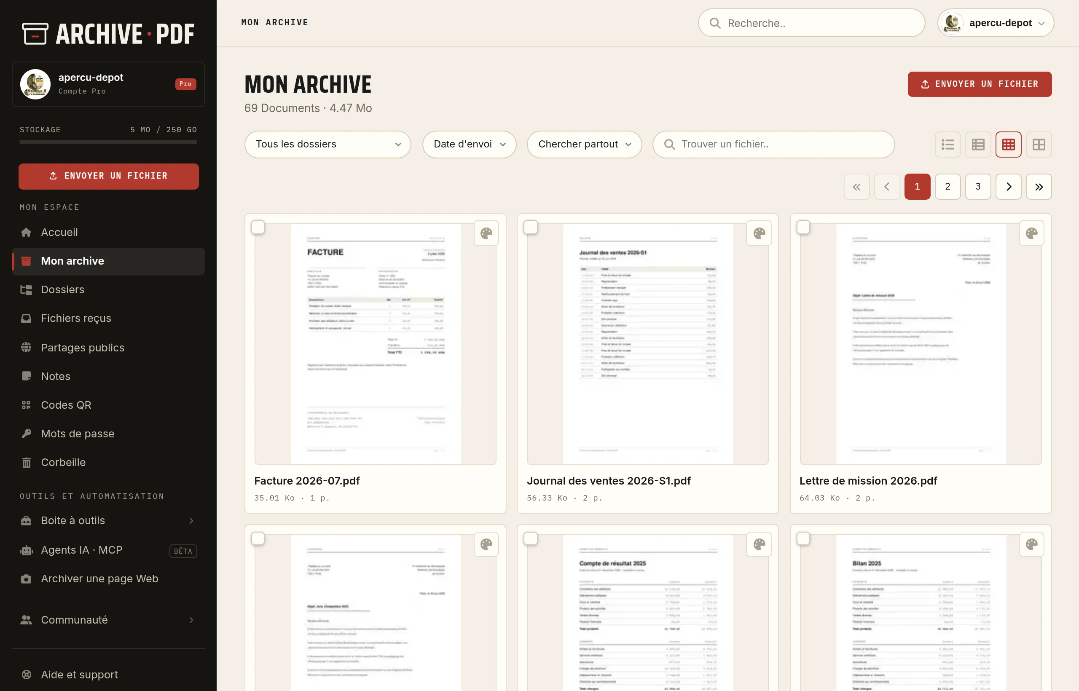The image size is (1079, 691).
Task: Open the sidebar apercu-depot account card
Action: (108, 84)
